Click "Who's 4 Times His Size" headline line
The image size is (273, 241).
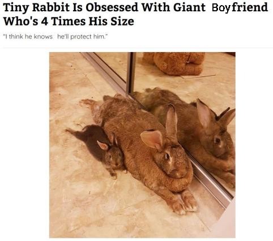click(69, 21)
